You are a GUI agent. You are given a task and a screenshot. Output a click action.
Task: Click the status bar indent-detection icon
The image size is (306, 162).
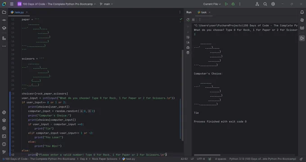tap(210, 159)
